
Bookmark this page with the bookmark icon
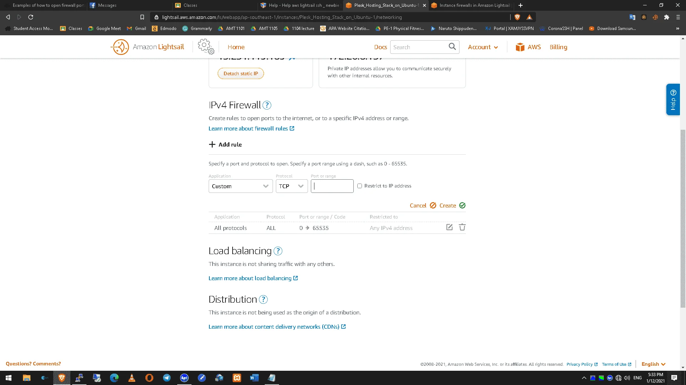point(142,17)
